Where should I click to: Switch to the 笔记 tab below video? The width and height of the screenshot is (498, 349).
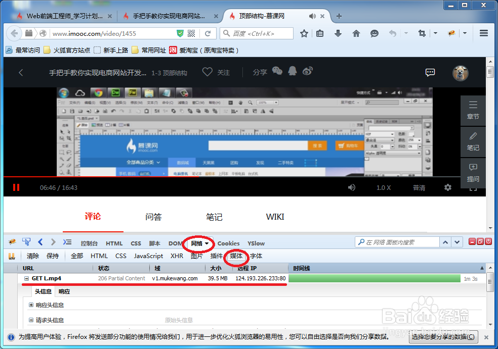(x=214, y=217)
